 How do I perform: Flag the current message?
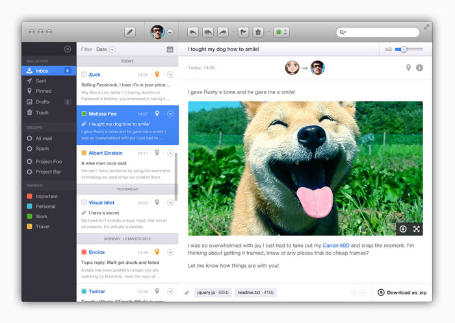244,32
